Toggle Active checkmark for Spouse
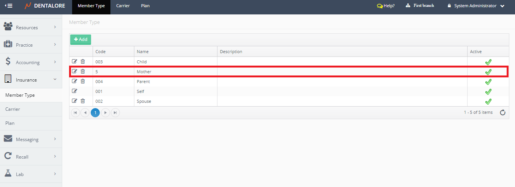The height and width of the screenshot is (187, 515). (488, 101)
